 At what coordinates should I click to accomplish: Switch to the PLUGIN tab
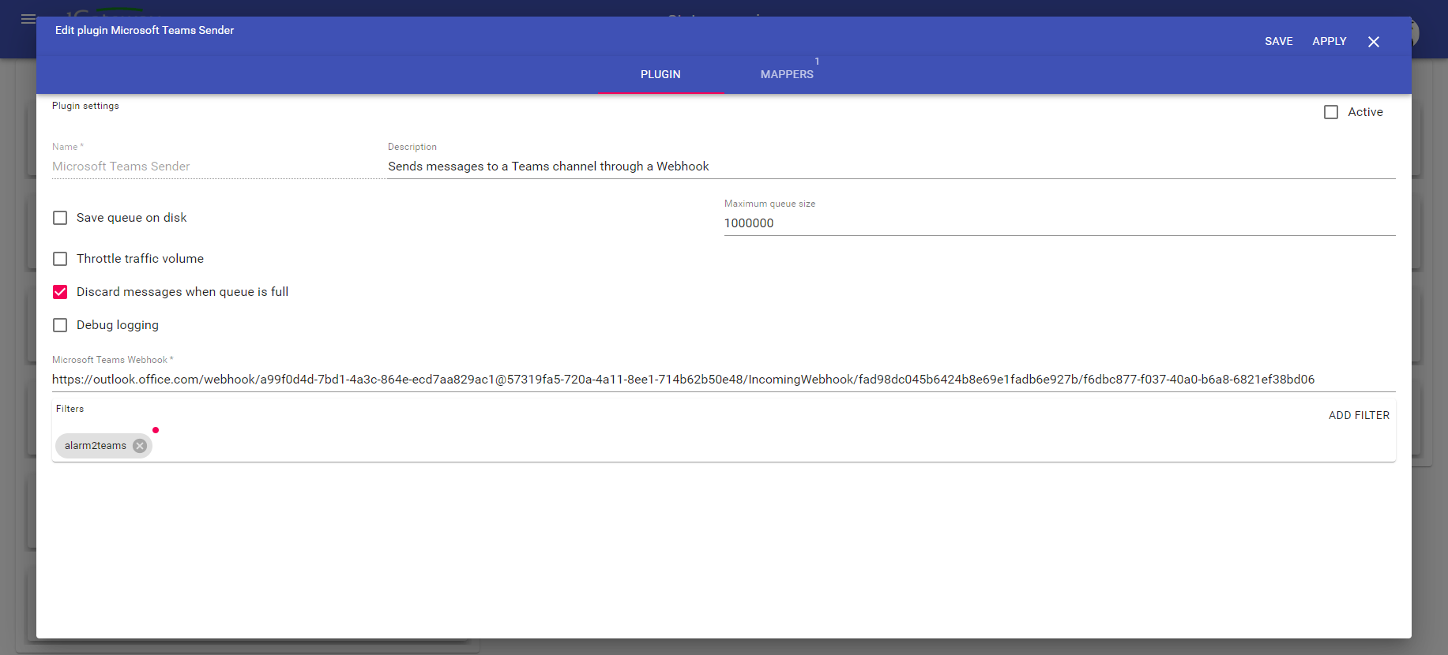tap(660, 74)
